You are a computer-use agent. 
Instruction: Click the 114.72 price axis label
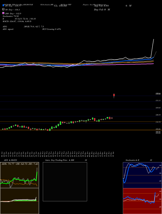click(158, 122)
